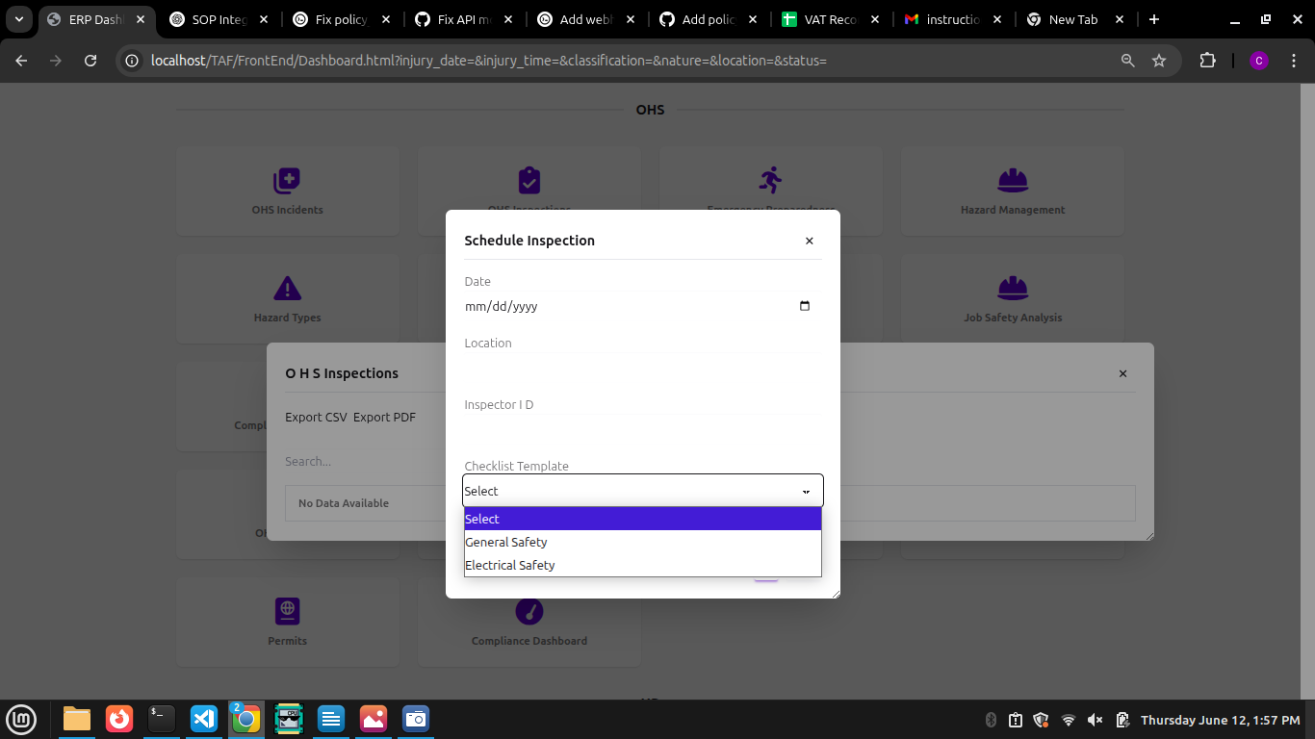Switch to the SOP Integ browser tab
The height and width of the screenshot is (739, 1315).
click(x=219, y=19)
